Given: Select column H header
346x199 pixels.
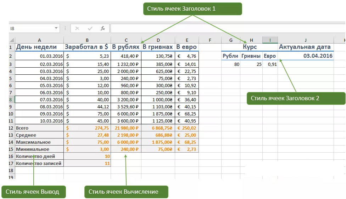Looking at the screenshot, I should (251, 40).
